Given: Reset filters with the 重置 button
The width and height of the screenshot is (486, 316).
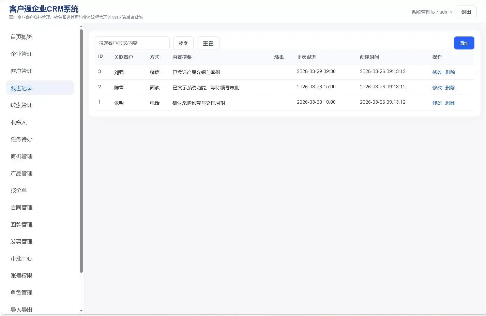Looking at the screenshot, I should point(208,43).
